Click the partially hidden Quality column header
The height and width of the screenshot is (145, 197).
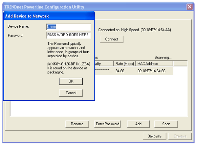(x=104, y=63)
